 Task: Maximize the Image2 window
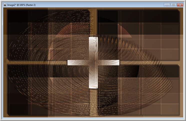pyautogui.click(x=173, y=5)
